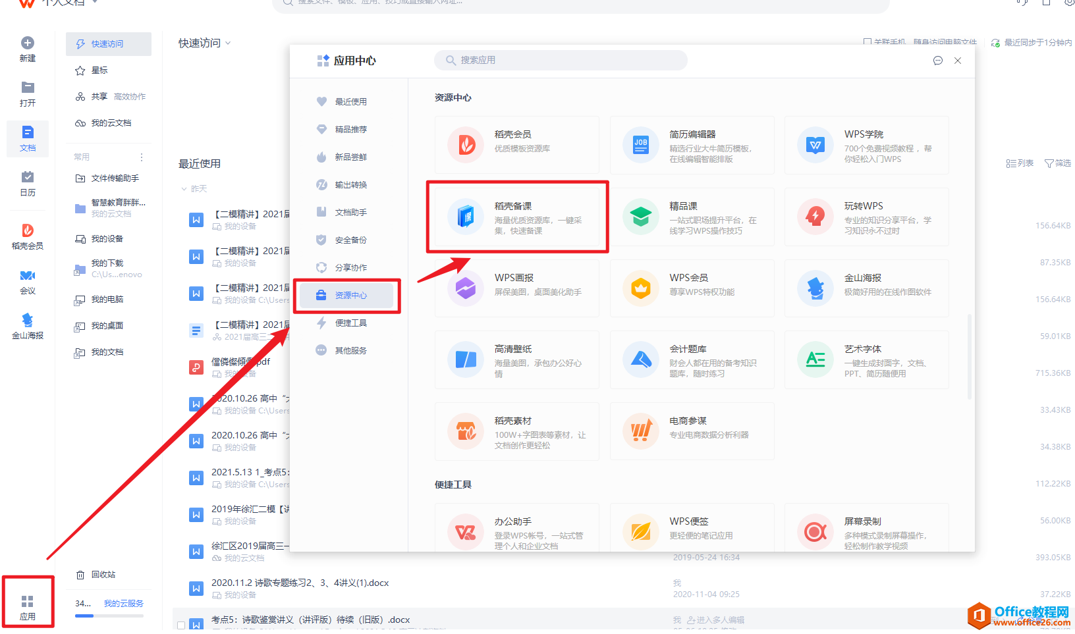Open the 应用 apps grid icon

click(x=28, y=601)
